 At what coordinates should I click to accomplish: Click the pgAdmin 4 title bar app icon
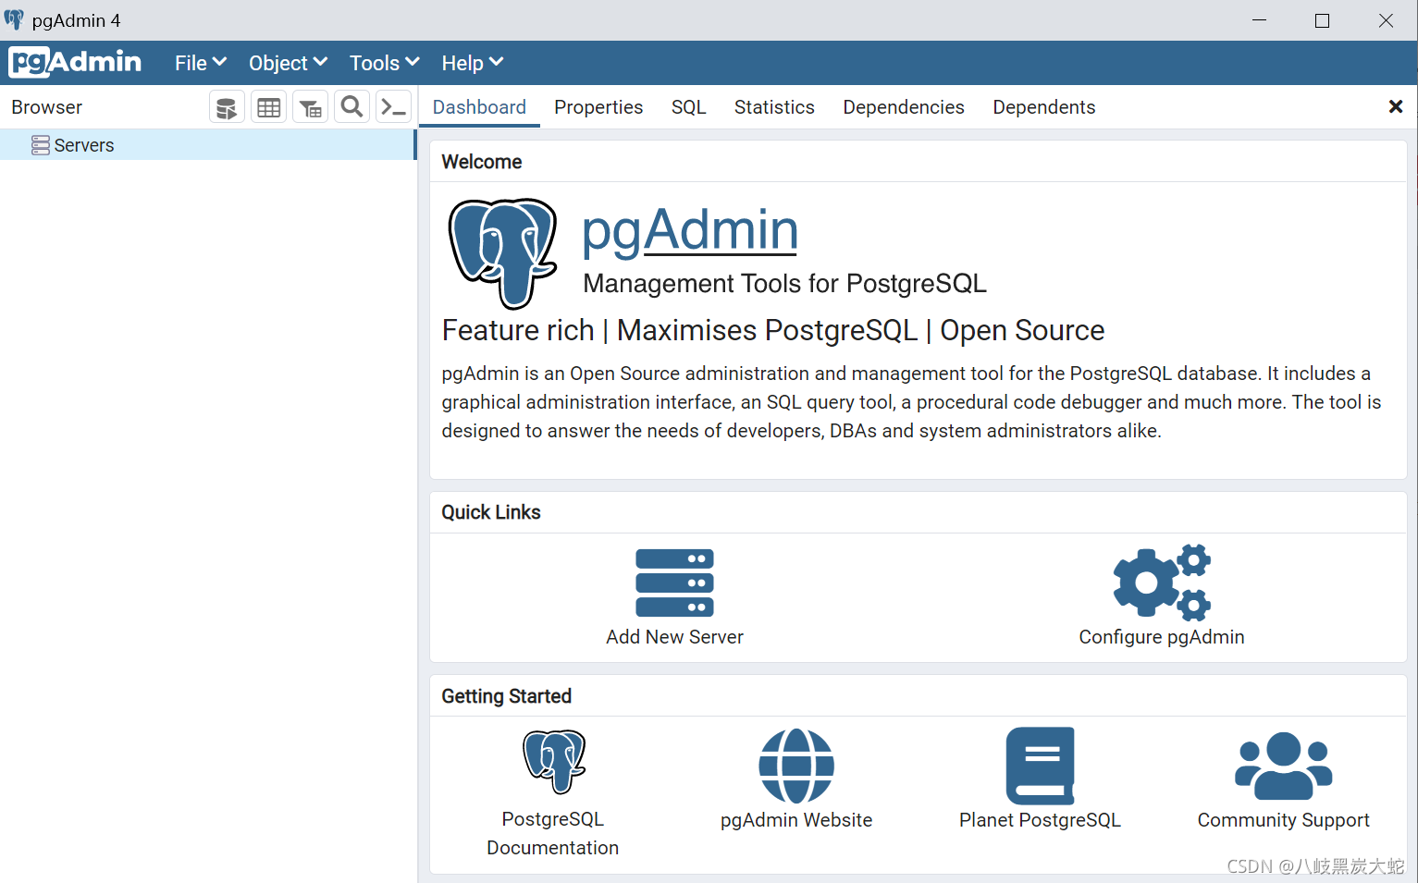tap(14, 19)
